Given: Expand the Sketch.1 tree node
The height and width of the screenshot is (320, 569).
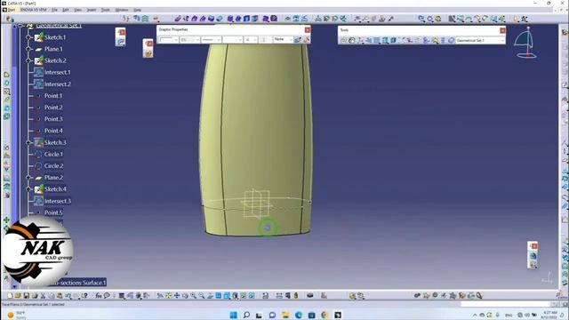Looking at the screenshot, I should coord(28,37).
